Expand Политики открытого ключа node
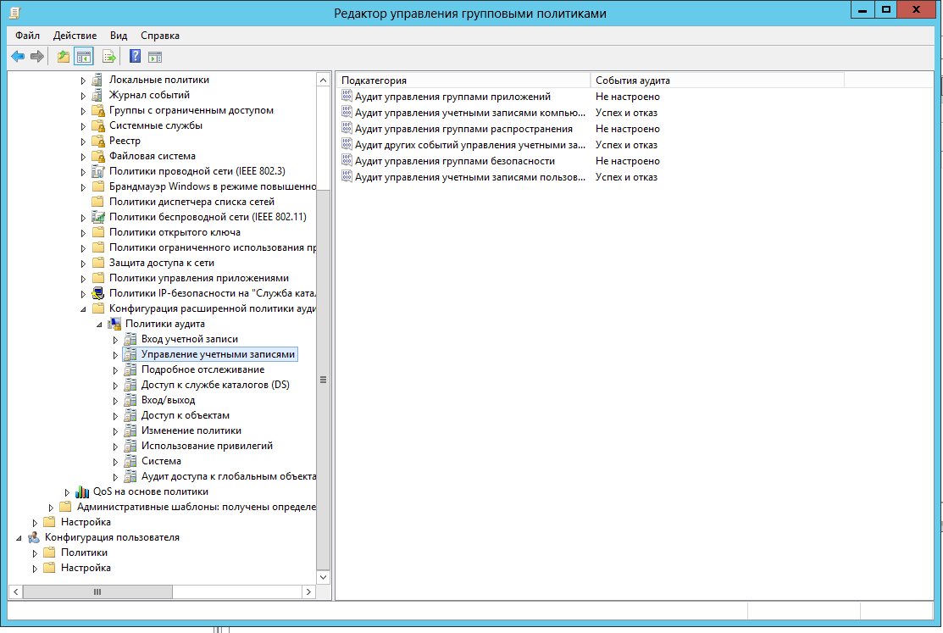This screenshot has height=633, width=943. tap(83, 233)
